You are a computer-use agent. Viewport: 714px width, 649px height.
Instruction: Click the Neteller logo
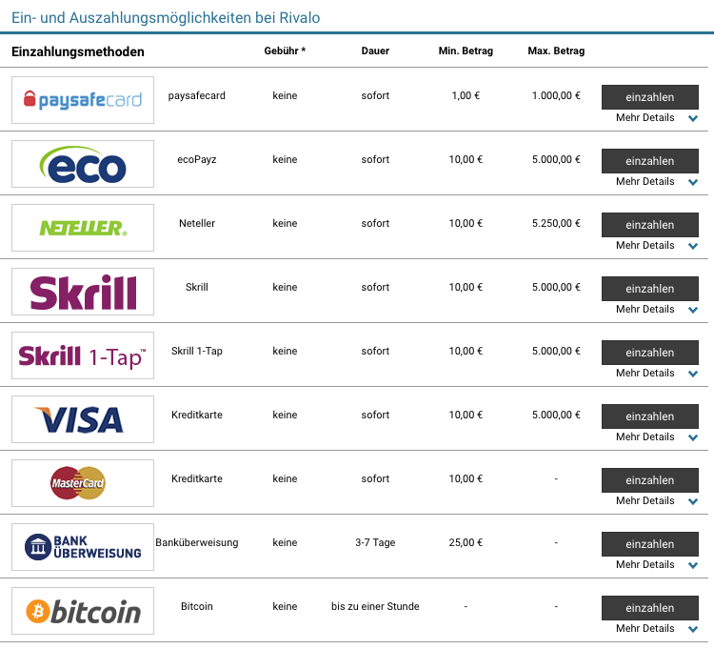coord(83,228)
